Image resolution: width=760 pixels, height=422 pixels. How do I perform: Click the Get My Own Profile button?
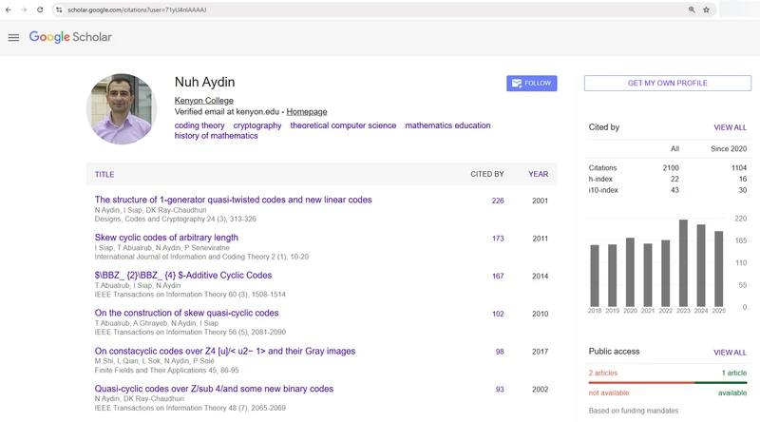click(x=667, y=84)
